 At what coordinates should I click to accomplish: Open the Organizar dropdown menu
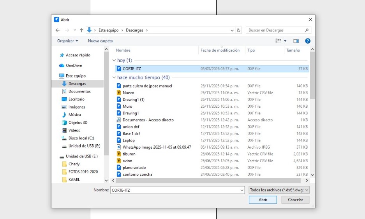coord(67,41)
